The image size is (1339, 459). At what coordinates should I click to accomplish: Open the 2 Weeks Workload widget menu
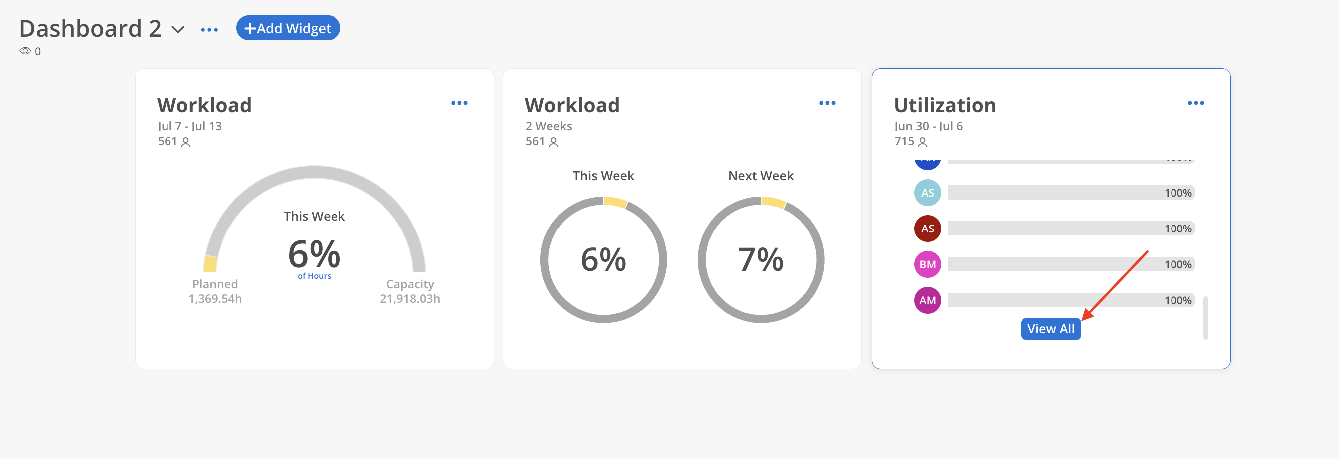(x=827, y=103)
